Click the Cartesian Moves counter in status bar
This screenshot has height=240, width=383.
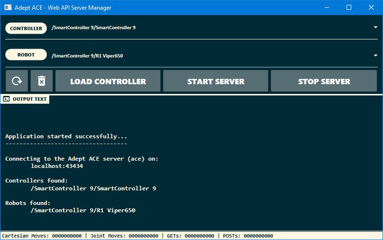point(42,236)
